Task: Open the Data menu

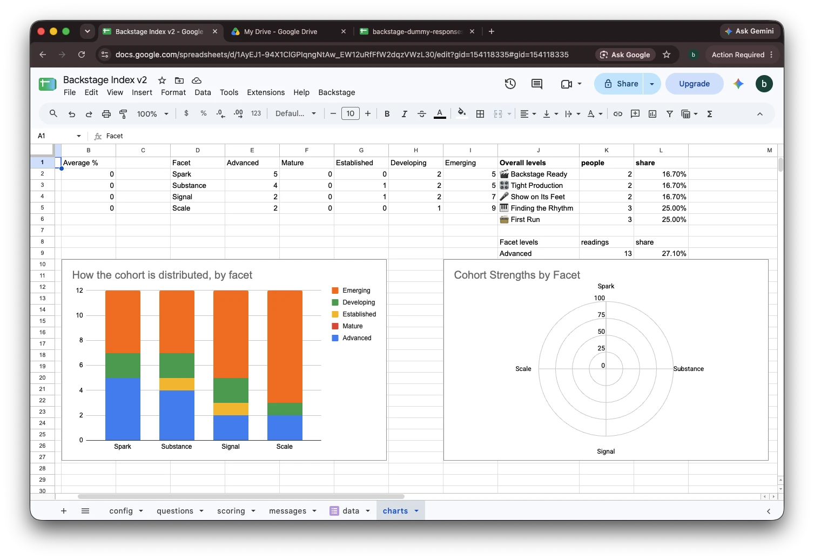Action: [x=203, y=92]
